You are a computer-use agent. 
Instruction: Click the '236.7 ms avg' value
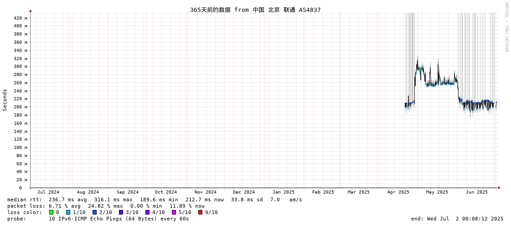point(68,199)
